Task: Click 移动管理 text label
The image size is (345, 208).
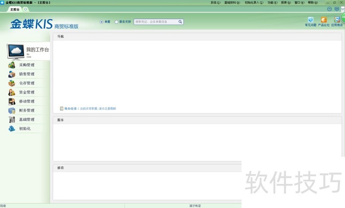Action: click(27, 101)
